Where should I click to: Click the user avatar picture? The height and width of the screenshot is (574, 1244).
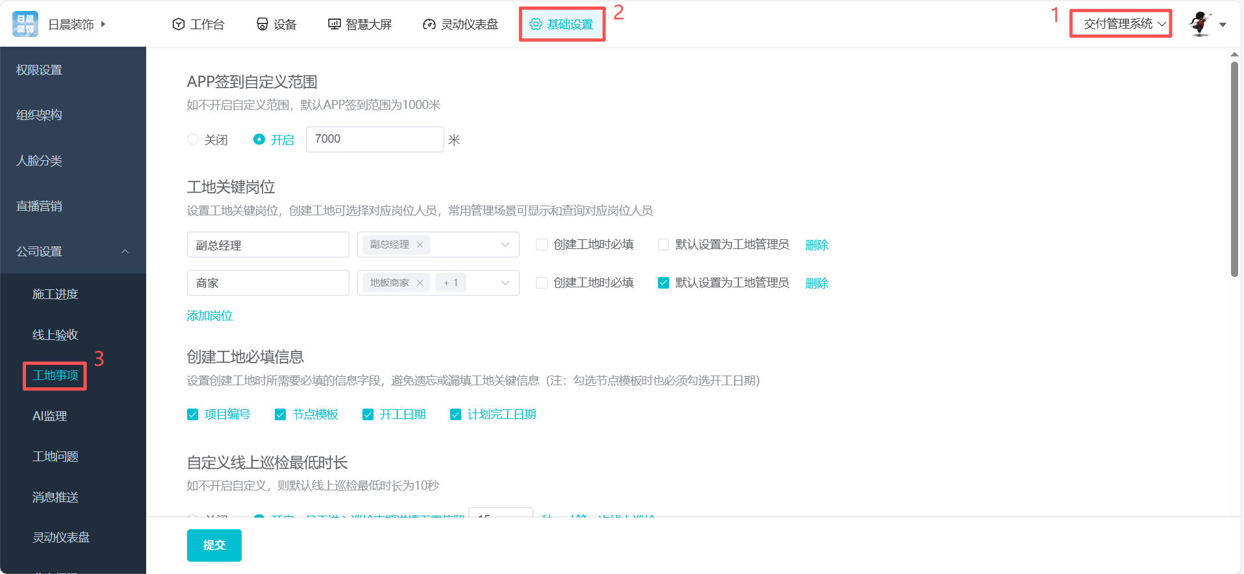tap(1200, 24)
